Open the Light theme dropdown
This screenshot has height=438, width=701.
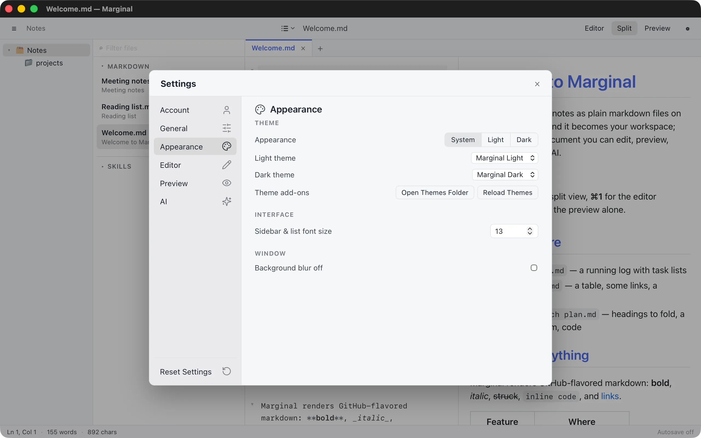505,158
